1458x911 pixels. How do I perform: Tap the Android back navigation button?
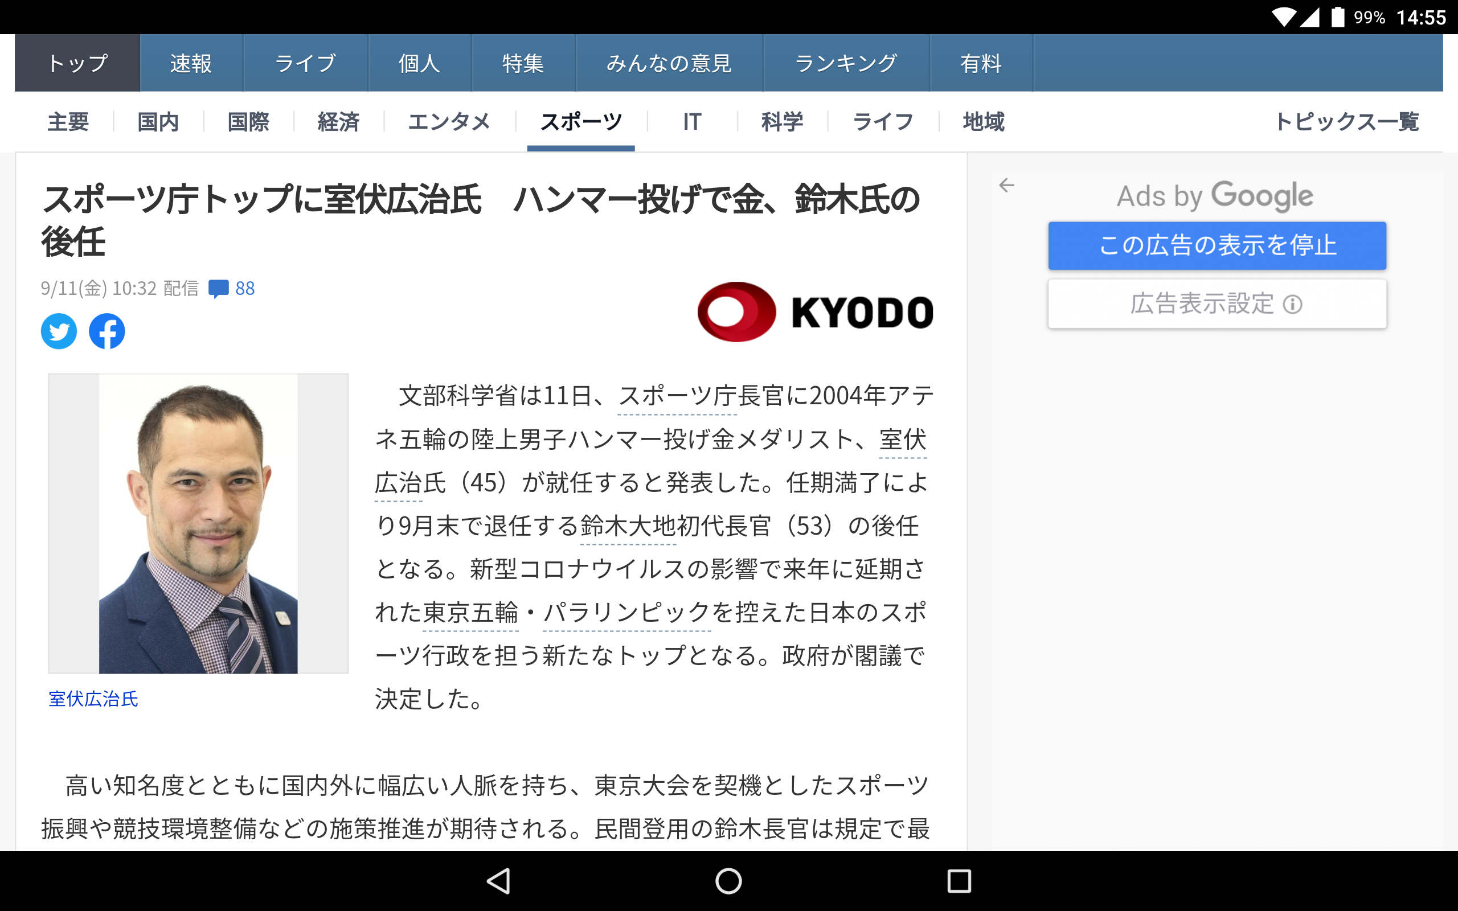point(499,881)
